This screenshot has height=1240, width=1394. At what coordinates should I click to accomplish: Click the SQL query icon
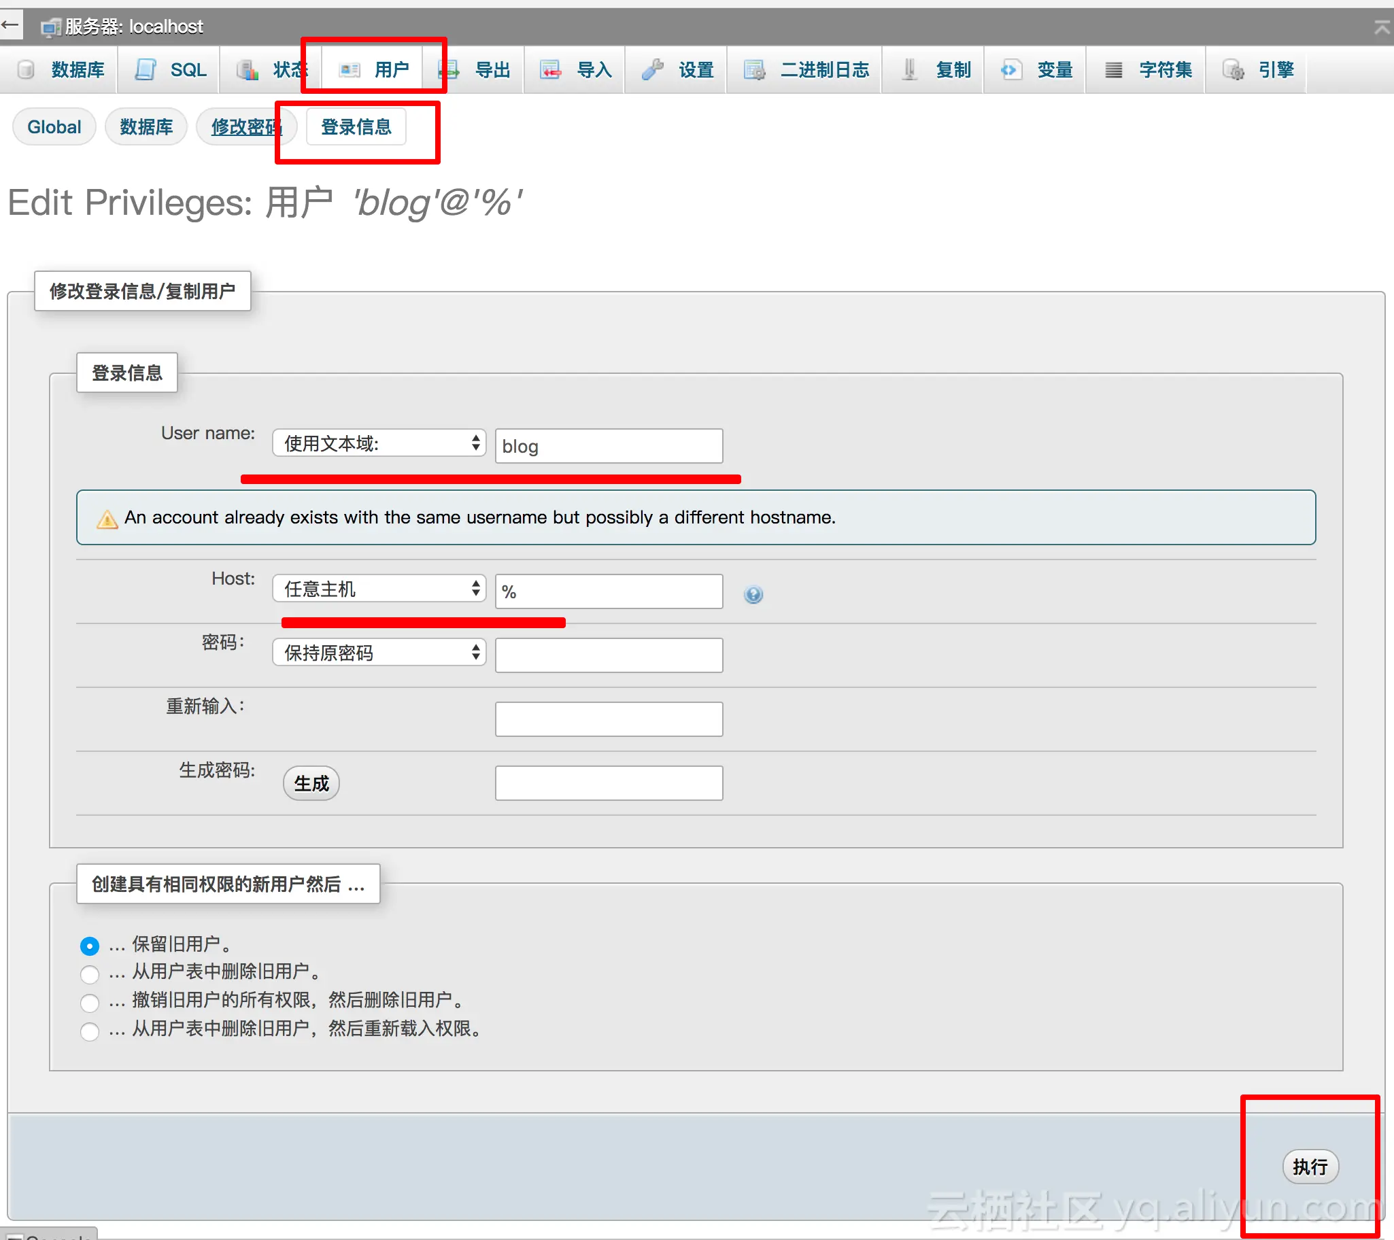click(x=146, y=69)
